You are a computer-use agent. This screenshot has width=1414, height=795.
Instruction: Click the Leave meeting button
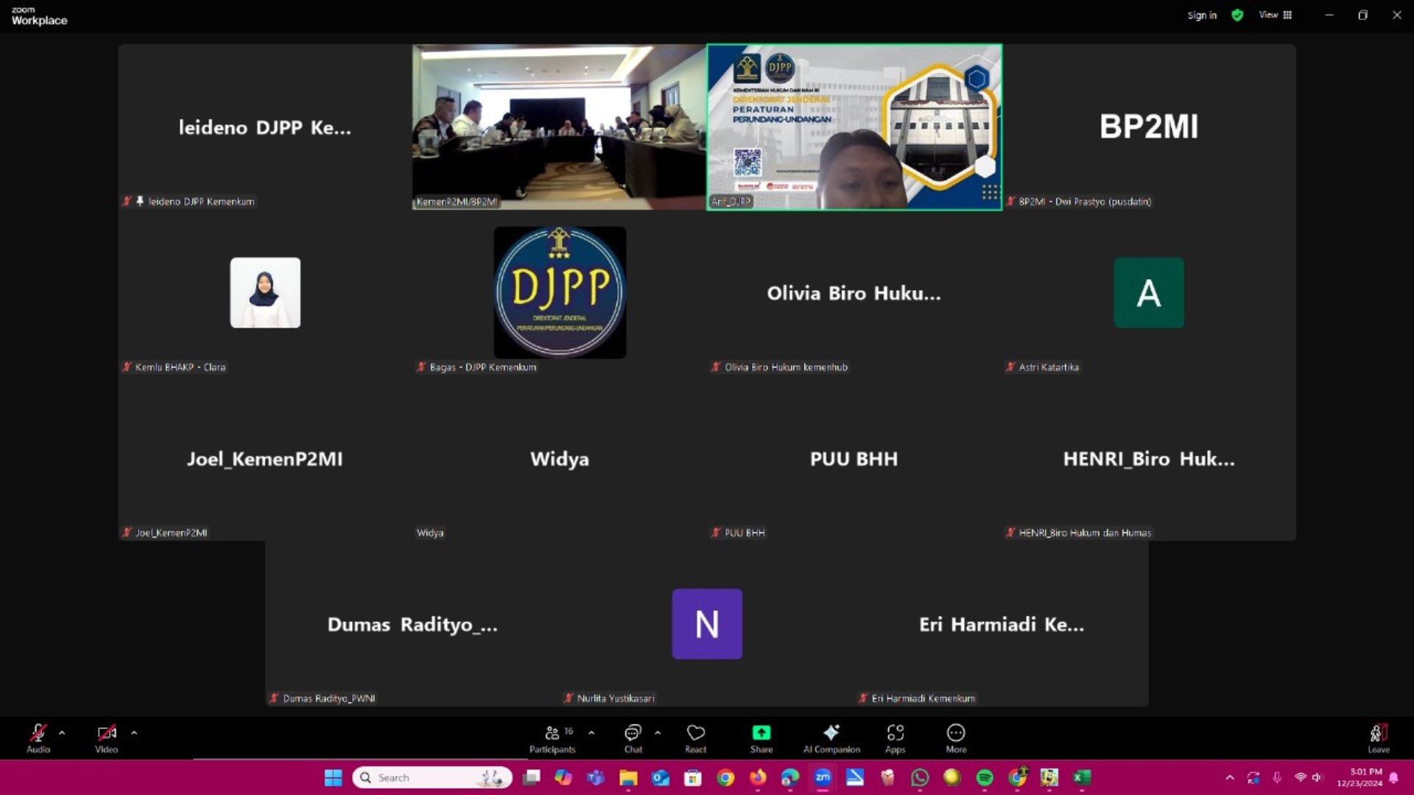click(x=1379, y=738)
